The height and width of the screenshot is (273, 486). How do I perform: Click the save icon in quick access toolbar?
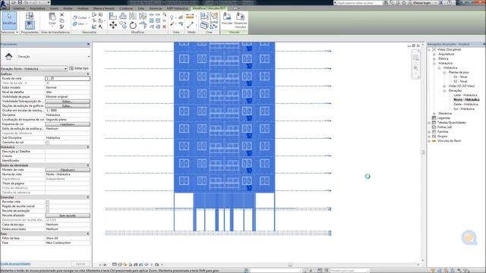(x=20, y=2)
